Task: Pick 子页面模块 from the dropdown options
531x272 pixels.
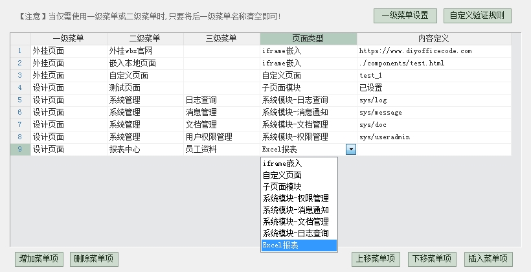Action: point(299,187)
